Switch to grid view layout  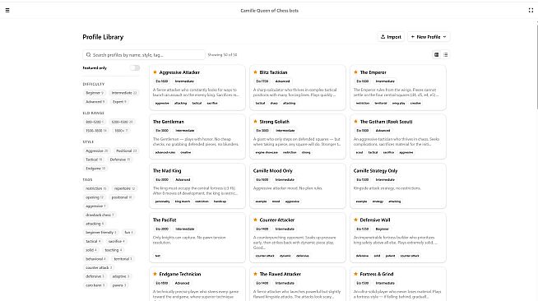point(437,54)
